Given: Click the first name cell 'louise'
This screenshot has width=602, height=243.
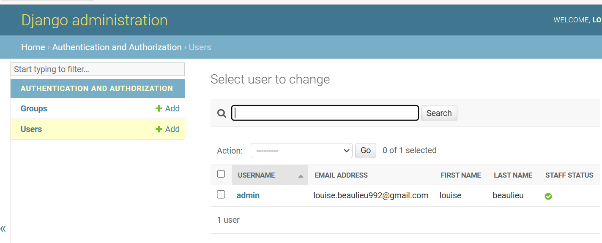Looking at the screenshot, I should click(451, 195).
